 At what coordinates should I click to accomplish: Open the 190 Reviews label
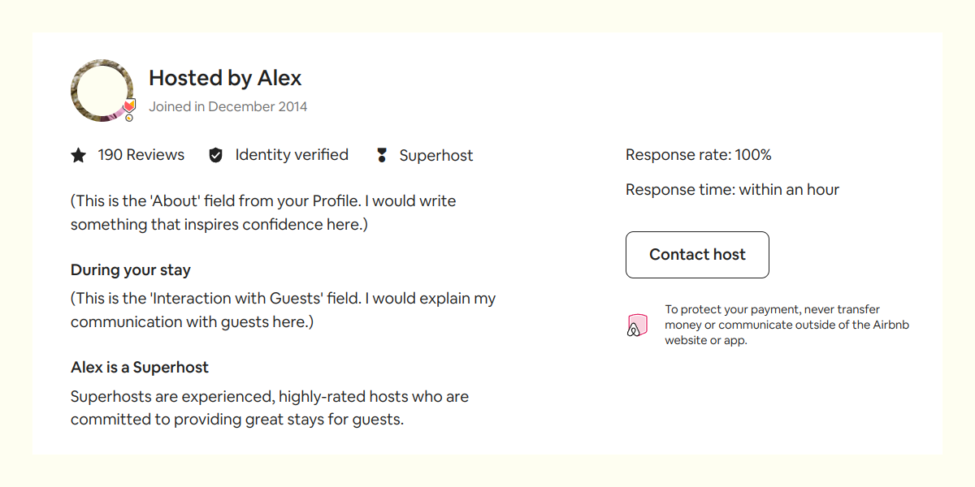141,155
